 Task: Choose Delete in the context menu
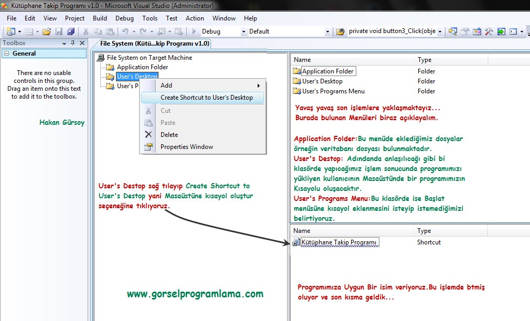pyautogui.click(x=203, y=134)
